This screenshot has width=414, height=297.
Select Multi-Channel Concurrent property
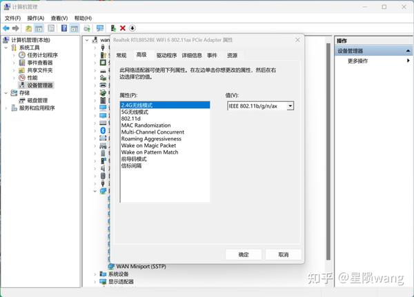(x=165, y=132)
